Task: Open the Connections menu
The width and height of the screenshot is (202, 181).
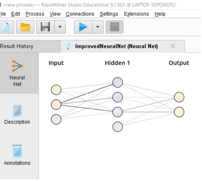Action: pos(80,14)
